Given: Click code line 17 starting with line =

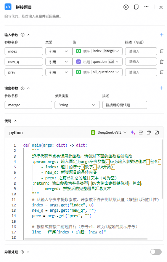Looking at the screenshot, I should coord(69,232).
